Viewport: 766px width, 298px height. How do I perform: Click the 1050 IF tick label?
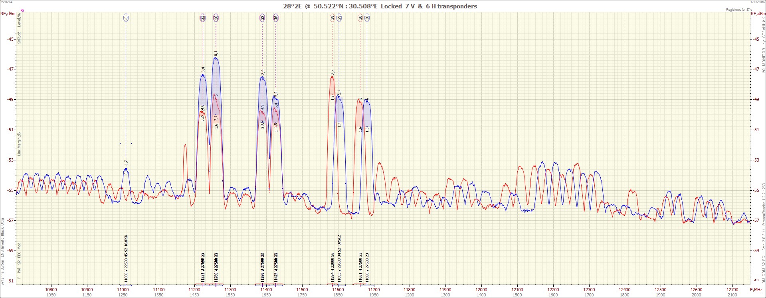point(51,295)
